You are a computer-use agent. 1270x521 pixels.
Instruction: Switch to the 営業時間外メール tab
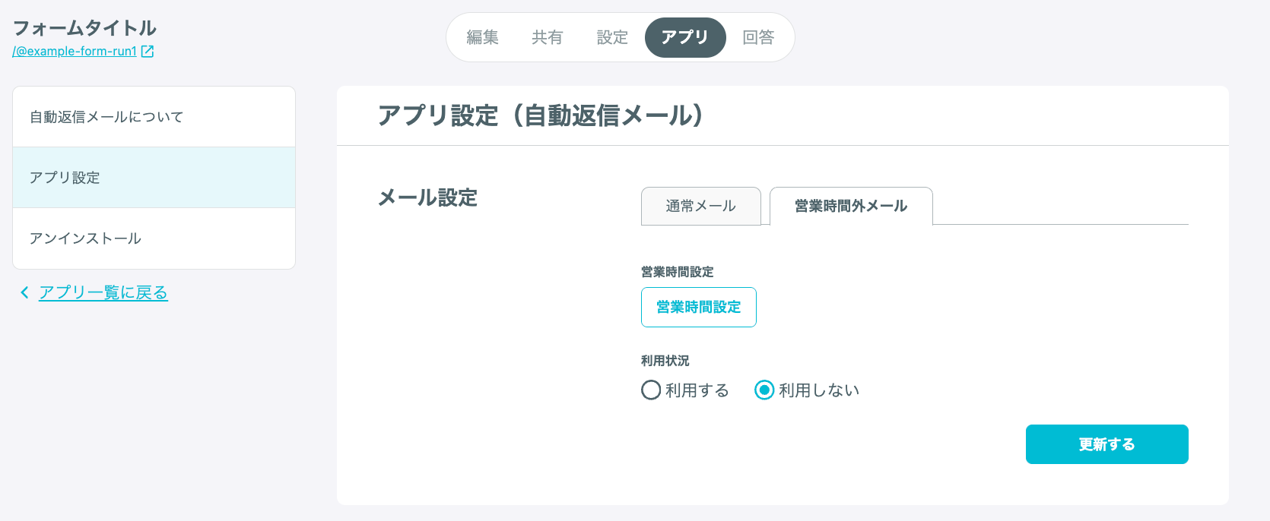click(x=851, y=206)
